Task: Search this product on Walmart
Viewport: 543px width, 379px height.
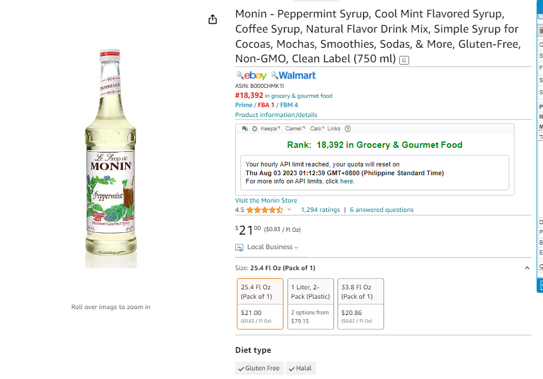Action: 293,75
